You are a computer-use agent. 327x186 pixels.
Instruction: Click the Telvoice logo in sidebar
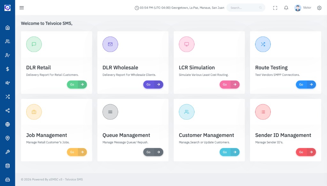coord(8,8)
